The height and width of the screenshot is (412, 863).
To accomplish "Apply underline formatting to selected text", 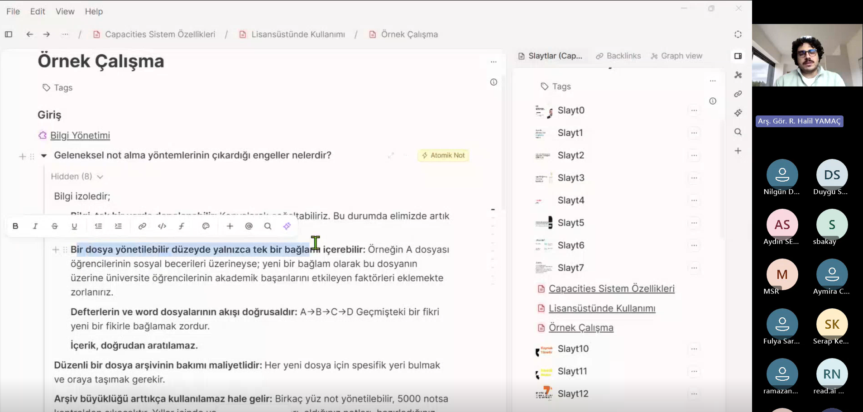I will point(74,226).
